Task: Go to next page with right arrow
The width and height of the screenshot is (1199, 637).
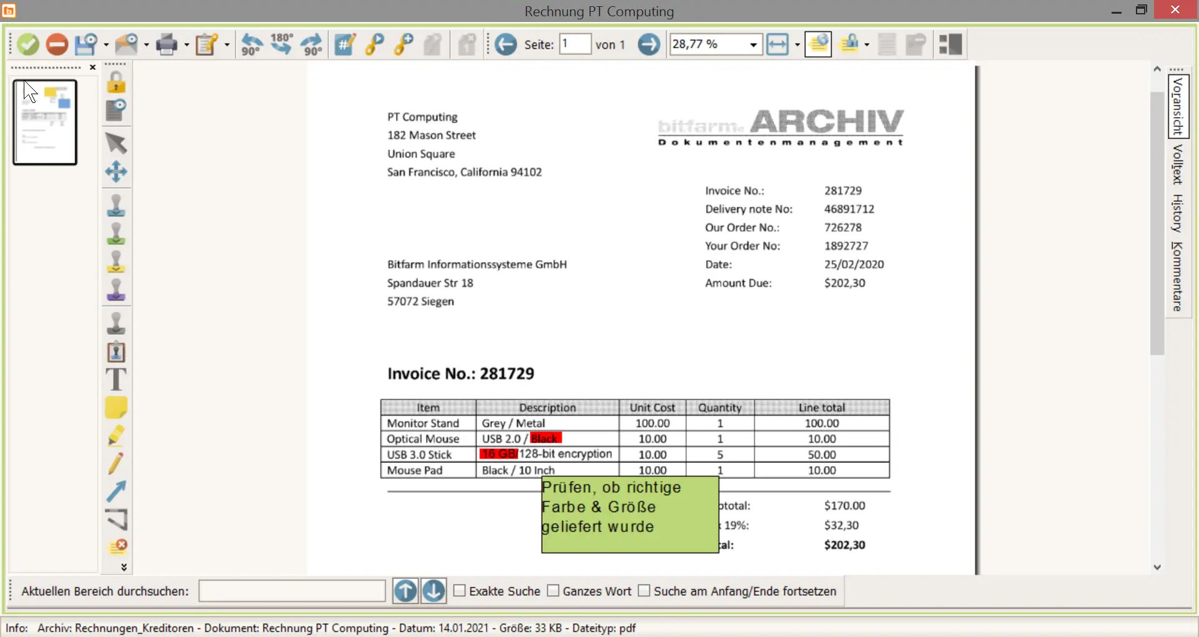Action: pos(649,44)
